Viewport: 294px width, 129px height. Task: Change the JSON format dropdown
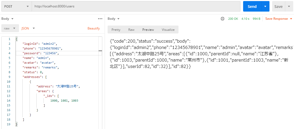coord(28,28)
